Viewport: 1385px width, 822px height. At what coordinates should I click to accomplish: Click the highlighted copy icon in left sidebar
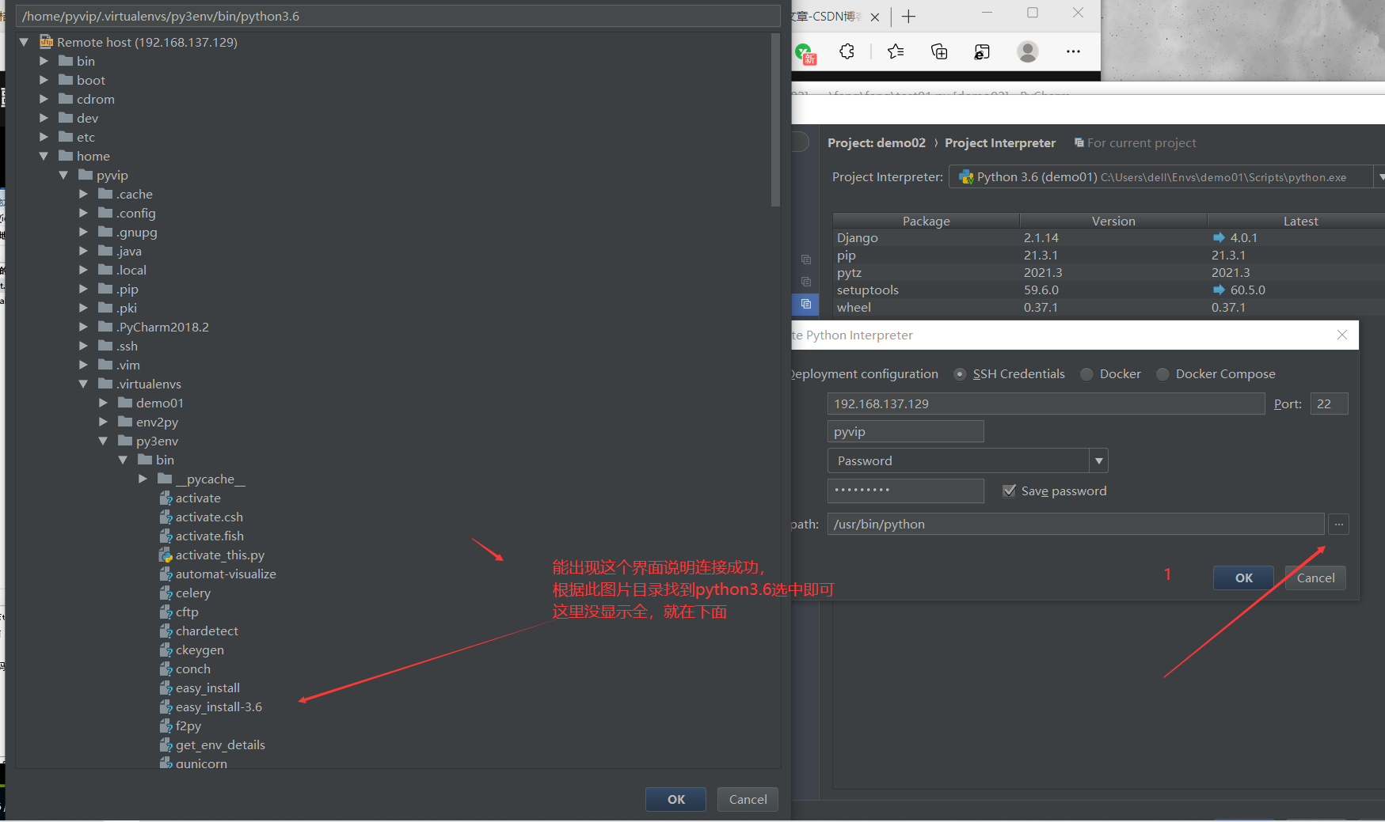click(x=805, y=305)
